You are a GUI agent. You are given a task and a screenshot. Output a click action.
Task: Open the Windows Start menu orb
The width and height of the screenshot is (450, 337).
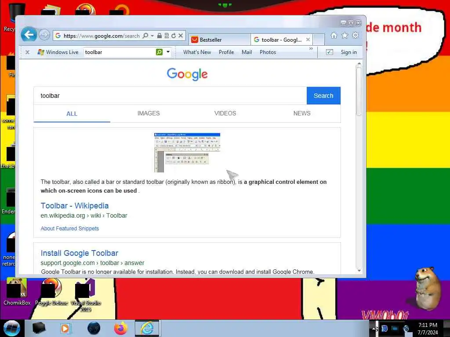[x=11, y=328]
